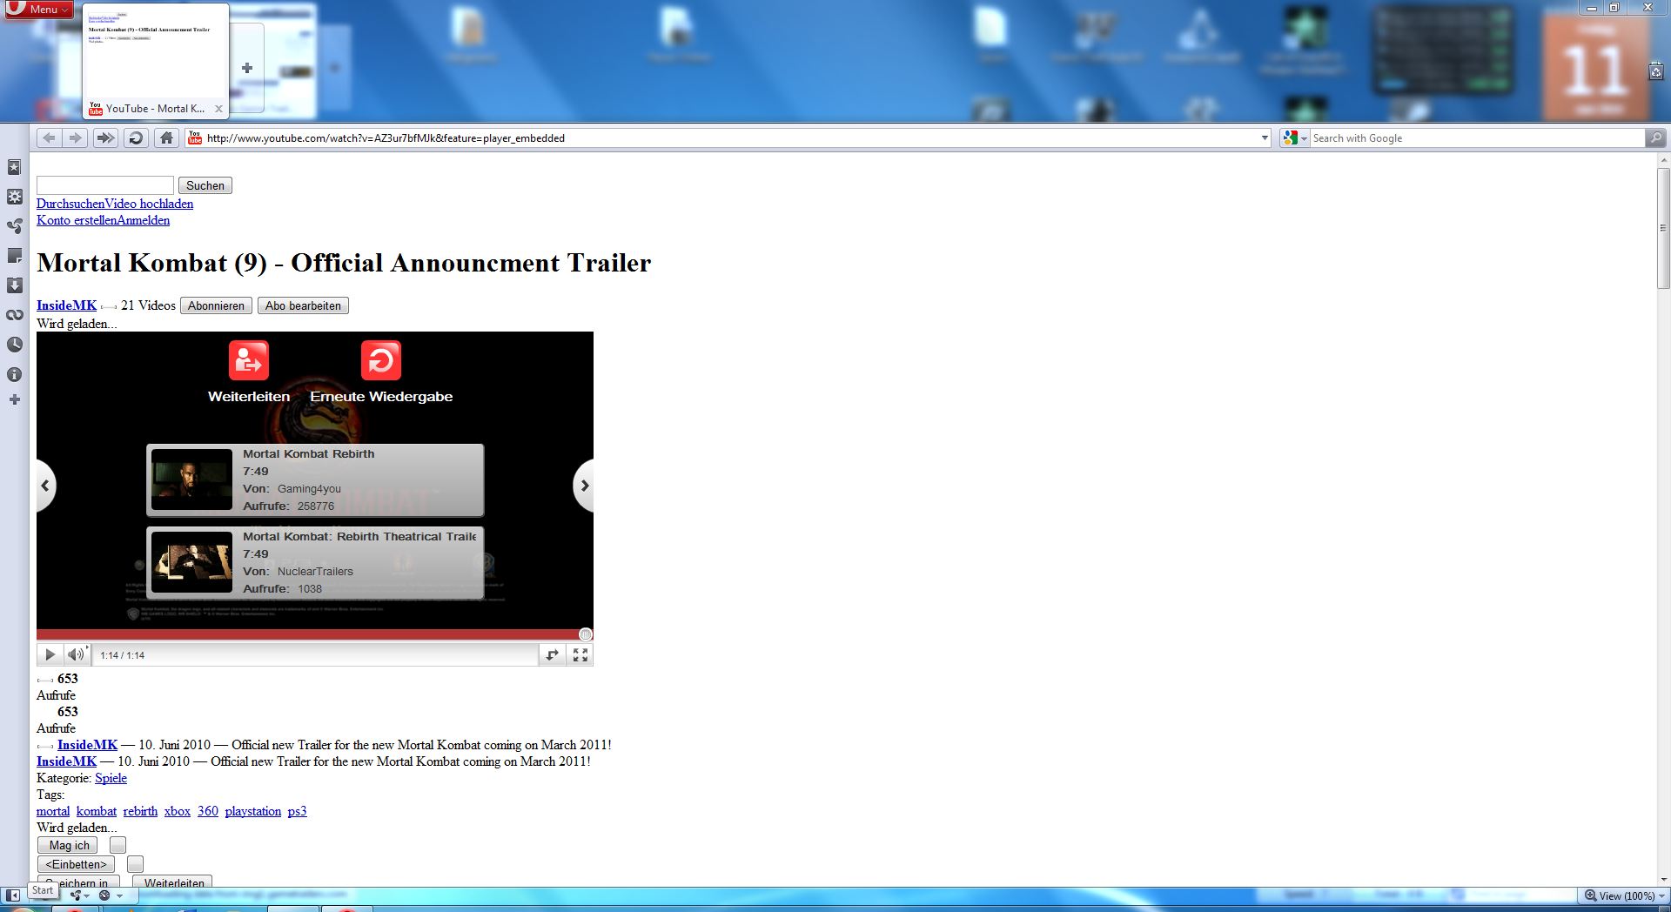Click the mortal tag link
The width and height of the screenshot is (1671, 912).
(x=53, y=811)
